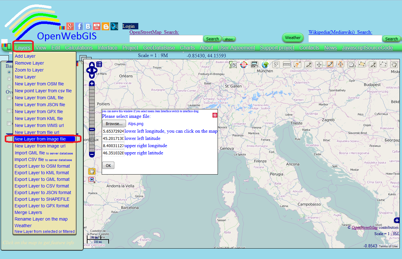Screen dimensions: 402x259
Task: Click the Wikipedia Search button
Action: pos(392,39)
